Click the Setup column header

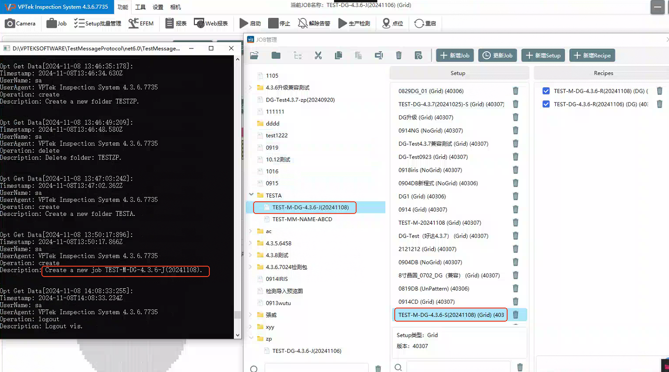point(458,73)
